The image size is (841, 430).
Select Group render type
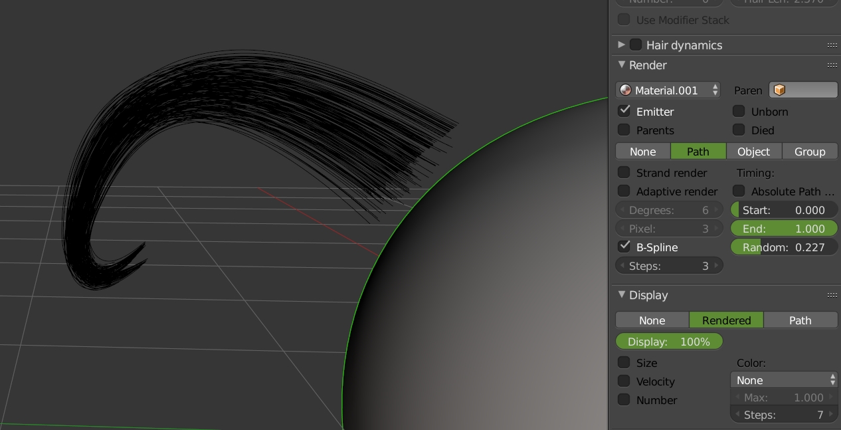[x=810, y=152]
